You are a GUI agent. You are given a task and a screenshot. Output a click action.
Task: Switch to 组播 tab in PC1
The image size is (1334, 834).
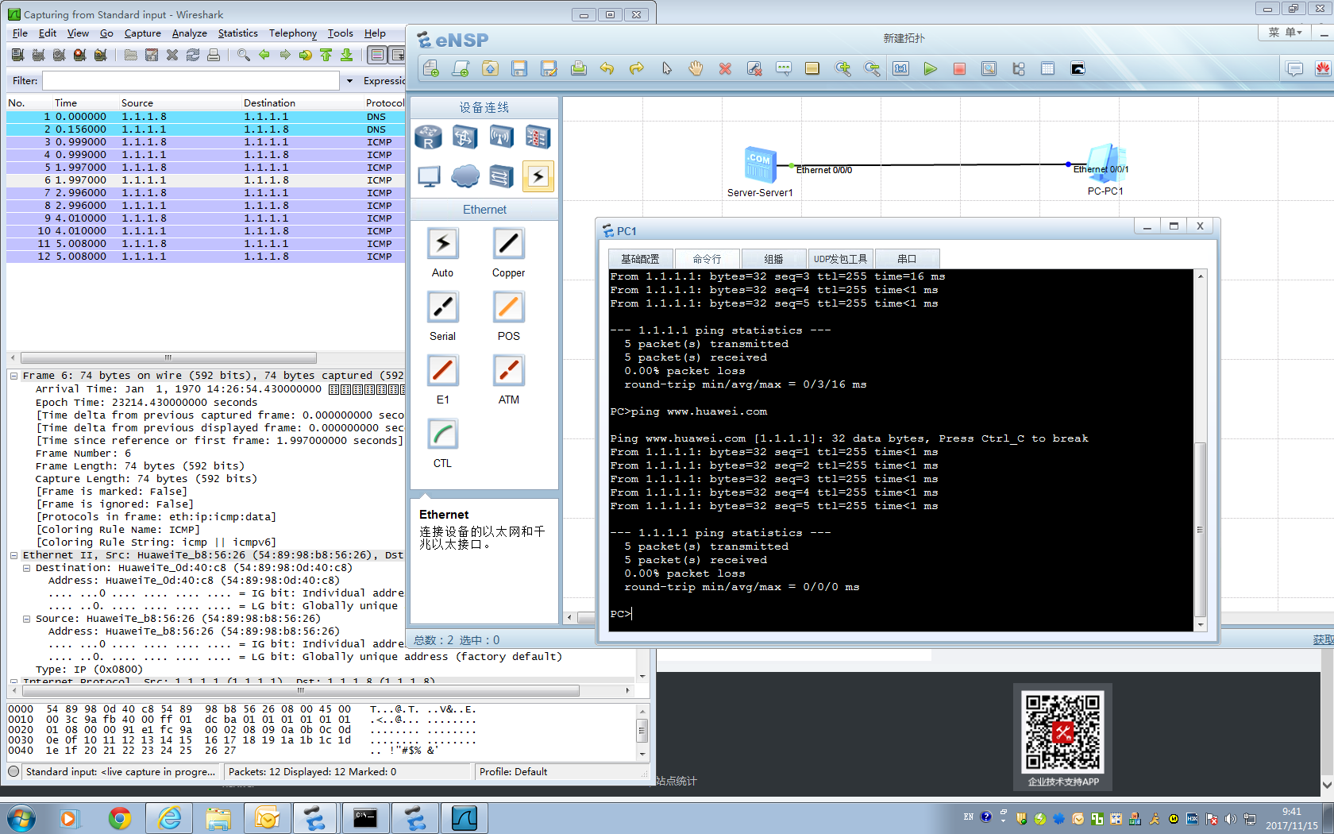(x=773, y=259)
